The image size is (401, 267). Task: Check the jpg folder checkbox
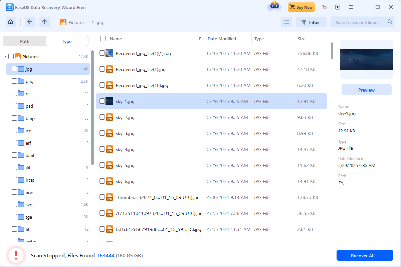click(x=14, y=69)
